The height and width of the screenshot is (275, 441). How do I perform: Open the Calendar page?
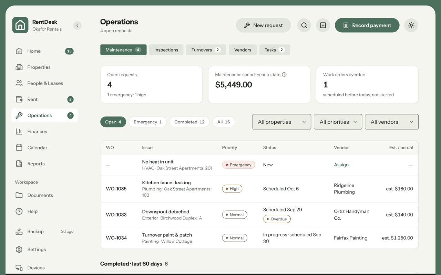44,148
